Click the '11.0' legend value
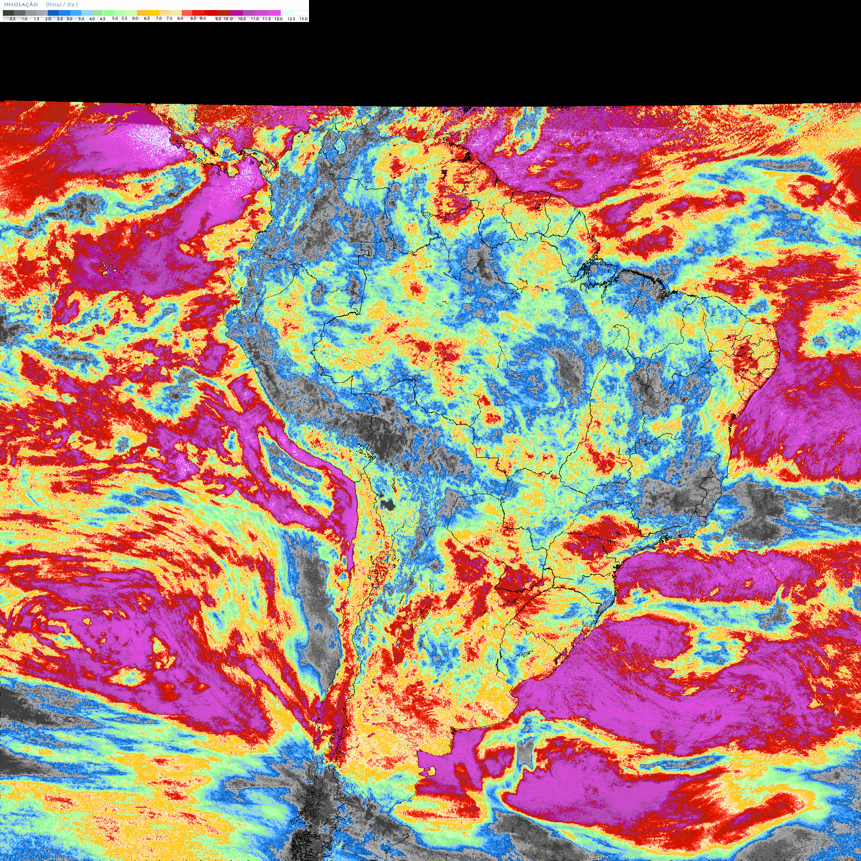 click(255, 19)
